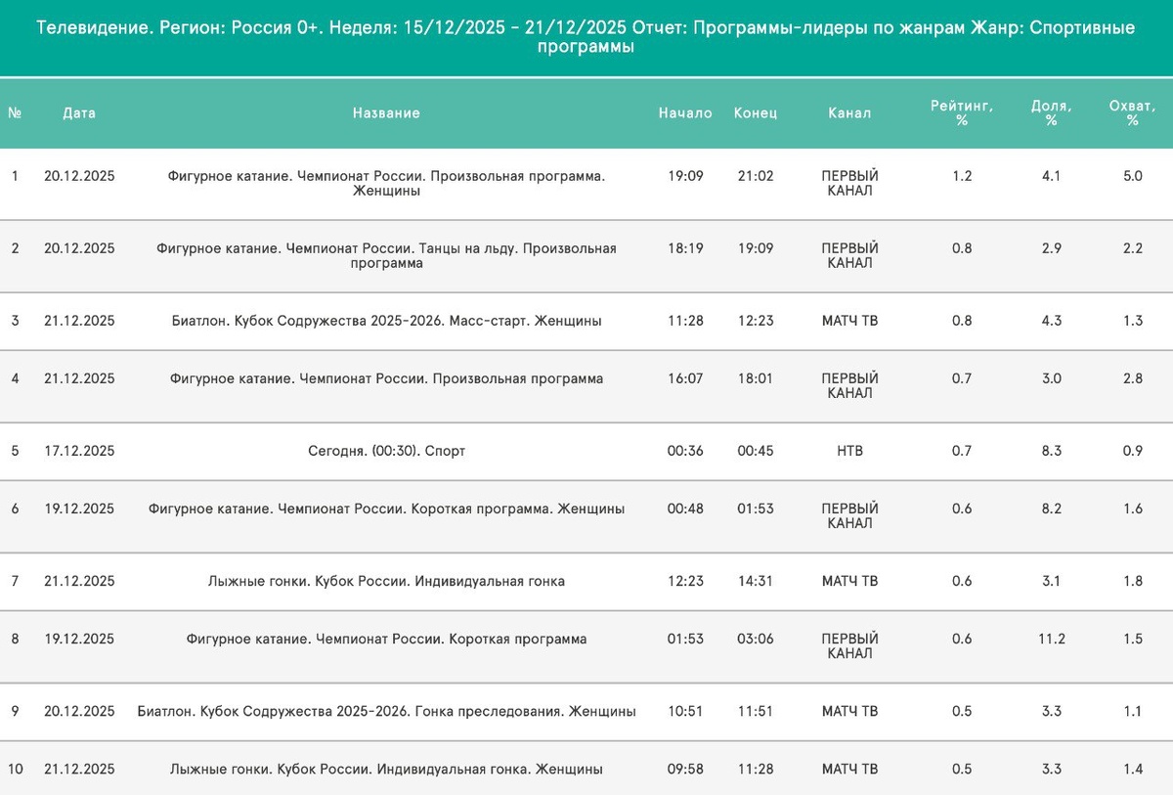Click the 'Рейтинг, %' column header
Image resolution: width=1173 pixels, height=795 pixels.
click(962, 113)
